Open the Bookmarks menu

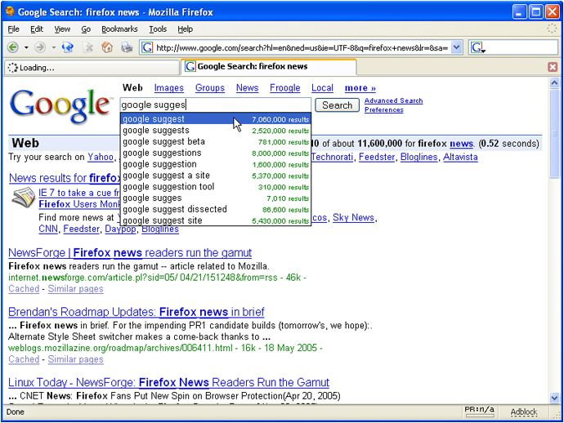click(x=119, y=29)
